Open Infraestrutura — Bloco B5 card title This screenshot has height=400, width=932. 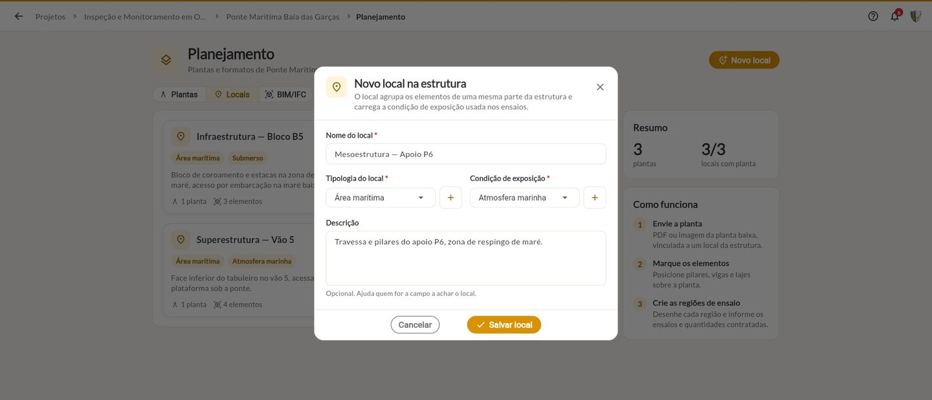(x=250, y=136)
